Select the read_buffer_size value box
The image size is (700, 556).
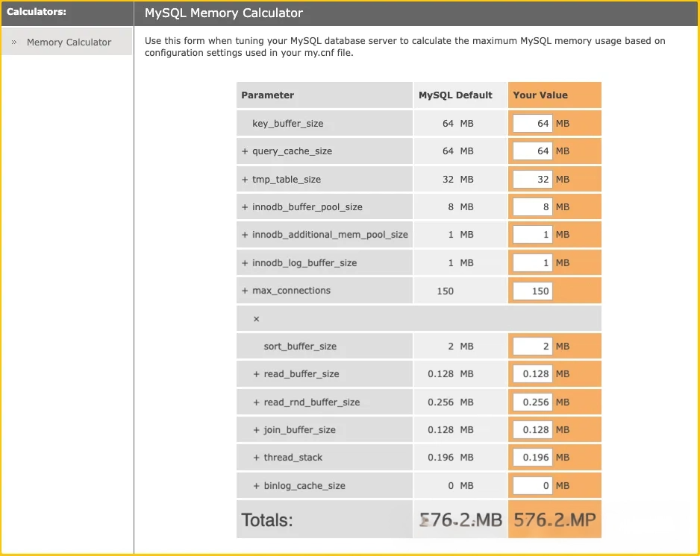533,374
